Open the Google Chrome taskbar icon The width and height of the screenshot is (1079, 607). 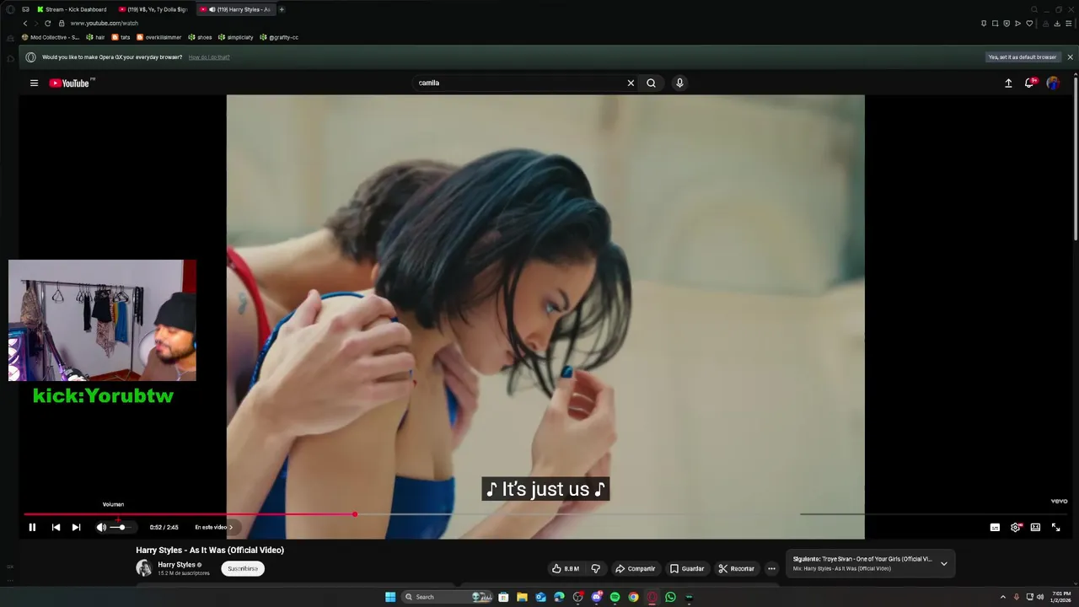[633, 597]
